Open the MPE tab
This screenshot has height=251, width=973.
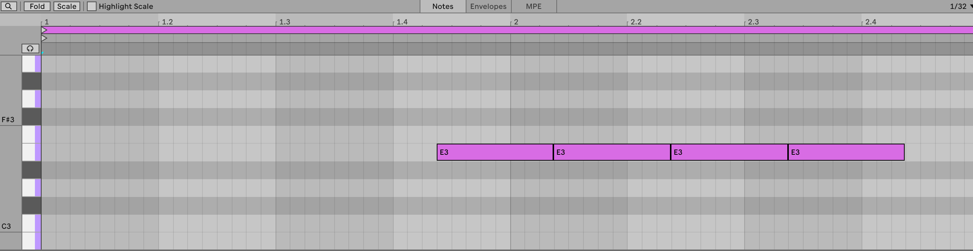point(533,6)
